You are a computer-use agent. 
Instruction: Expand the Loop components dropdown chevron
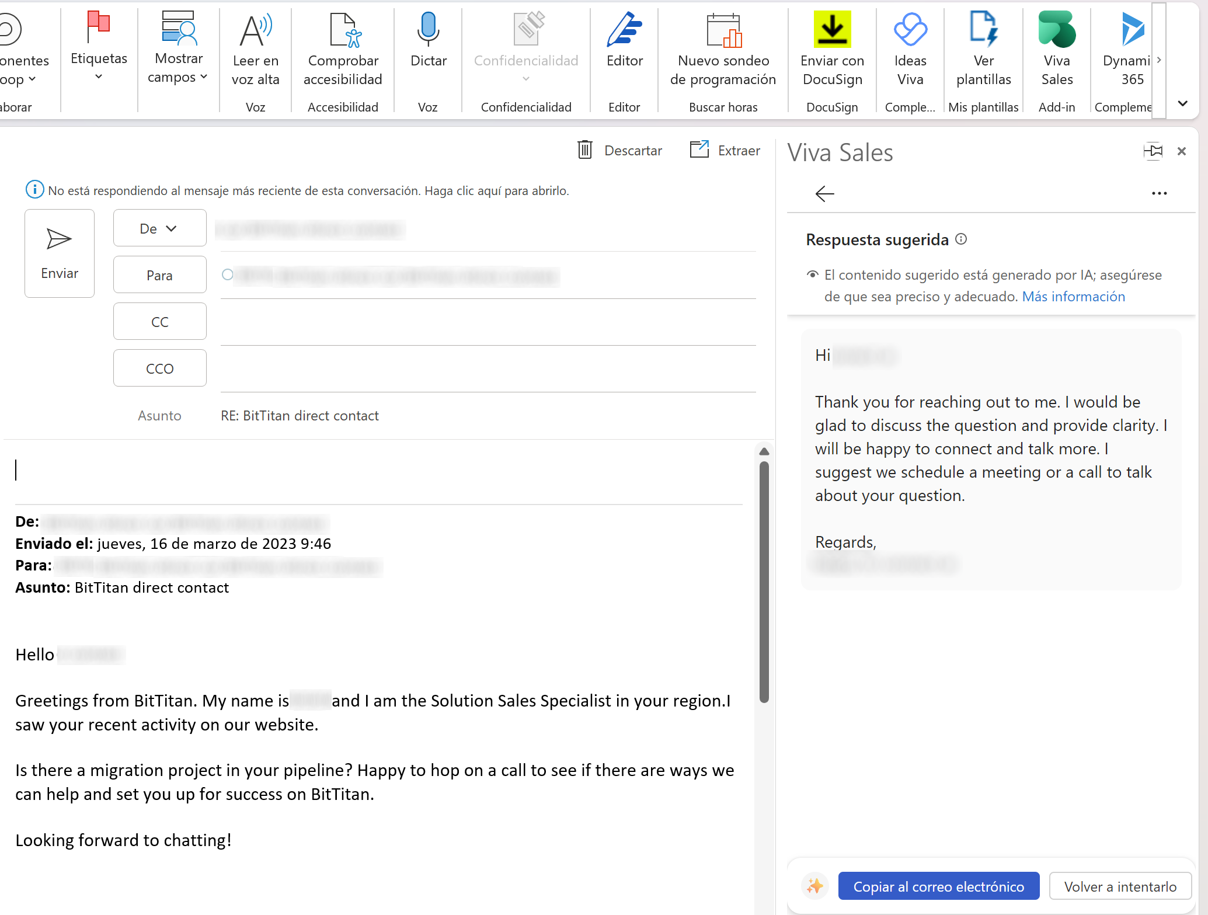pyautogui.click(x=32, y=79)
